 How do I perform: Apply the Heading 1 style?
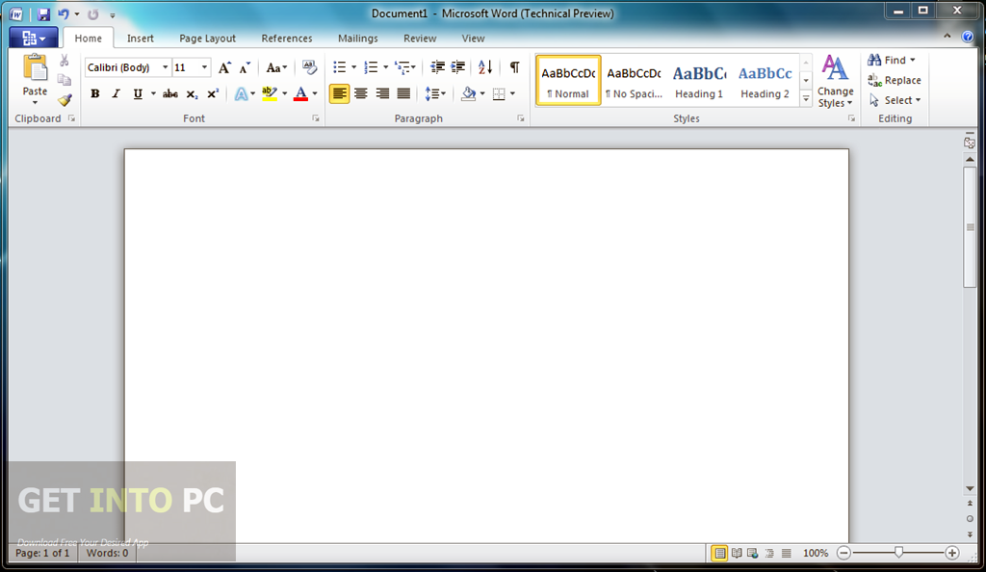pyautogui.click(x=699, y=81)
